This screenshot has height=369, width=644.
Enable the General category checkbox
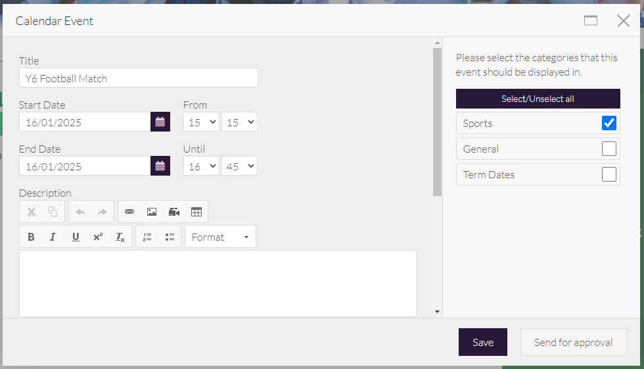[609, 149]
